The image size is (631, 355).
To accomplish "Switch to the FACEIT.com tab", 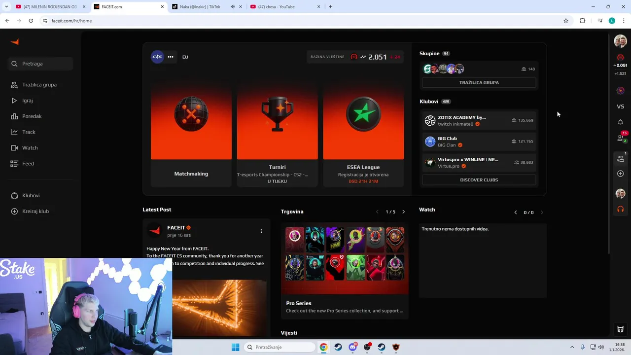I will 130,7.
